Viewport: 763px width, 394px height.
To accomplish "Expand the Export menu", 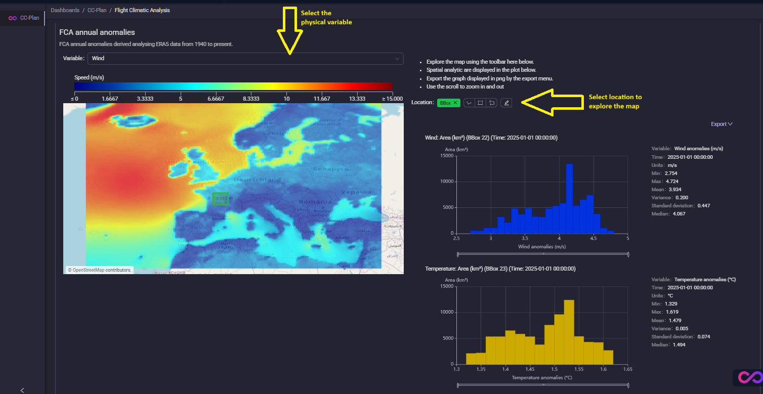I will pos(722,124).
